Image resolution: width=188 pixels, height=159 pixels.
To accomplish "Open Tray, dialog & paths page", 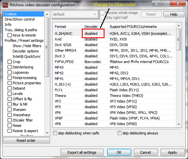I will pos(21,30).
